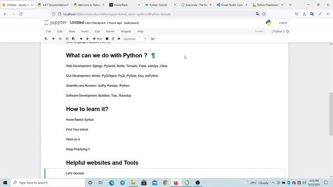
Task: Rename the notebook title Untitled
Action: (77, 22)
